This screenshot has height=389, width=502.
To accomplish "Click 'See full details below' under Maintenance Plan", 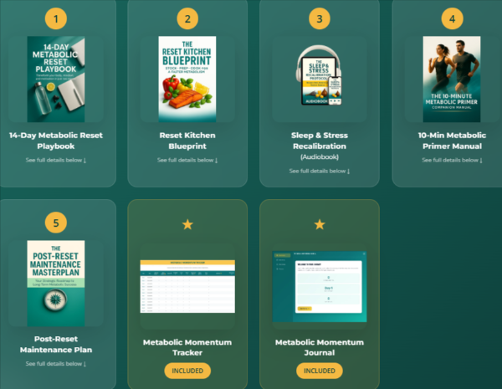I will pyautogui.click(x=56, y=364).
